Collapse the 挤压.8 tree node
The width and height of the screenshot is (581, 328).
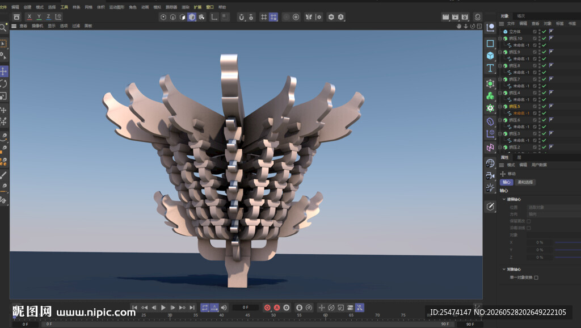(x=500, y=66)
